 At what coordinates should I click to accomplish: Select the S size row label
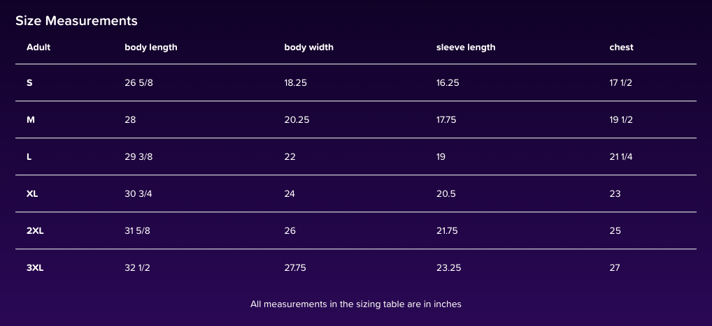29,82
